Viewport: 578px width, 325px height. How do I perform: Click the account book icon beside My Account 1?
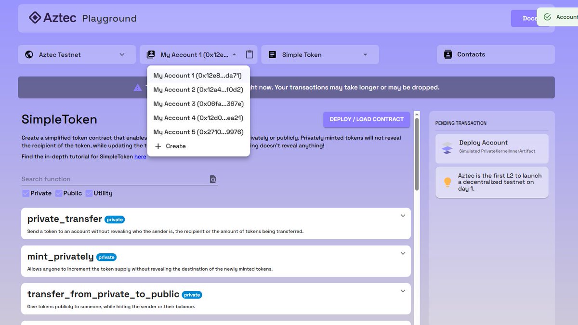(x=151, y=54)
